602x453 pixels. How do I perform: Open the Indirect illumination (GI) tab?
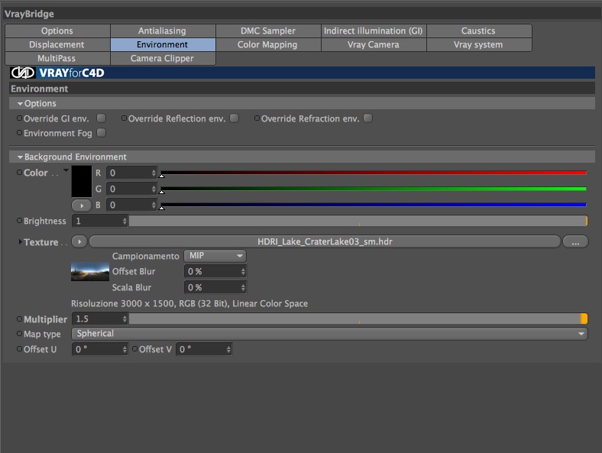[x=373, y=31]
